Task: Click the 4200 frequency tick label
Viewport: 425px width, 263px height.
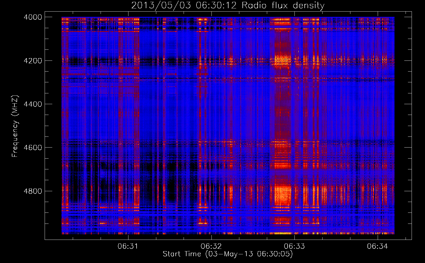Action: click(33, 61)
